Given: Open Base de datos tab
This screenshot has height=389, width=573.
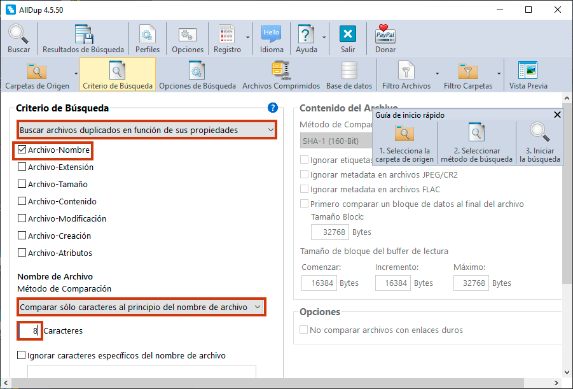Looking at the screenshot, I should click(349, 75).
